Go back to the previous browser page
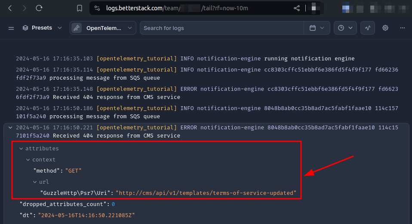Screen dimensions: 412x224 tap(10, 8)
